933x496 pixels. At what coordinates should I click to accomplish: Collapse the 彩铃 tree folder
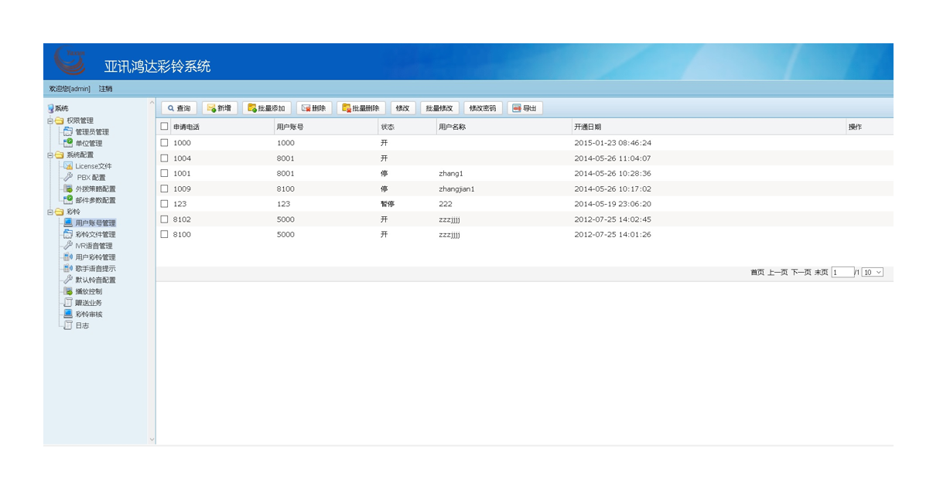click(x=50, y=212)
